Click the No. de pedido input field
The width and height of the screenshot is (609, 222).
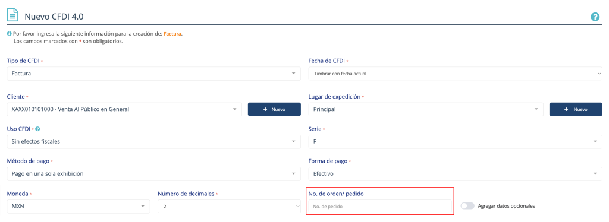coord(380,207)
